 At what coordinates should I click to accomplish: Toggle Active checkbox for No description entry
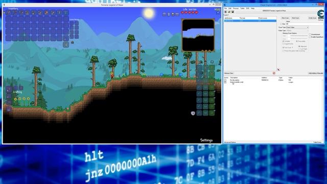click(225, 80)
